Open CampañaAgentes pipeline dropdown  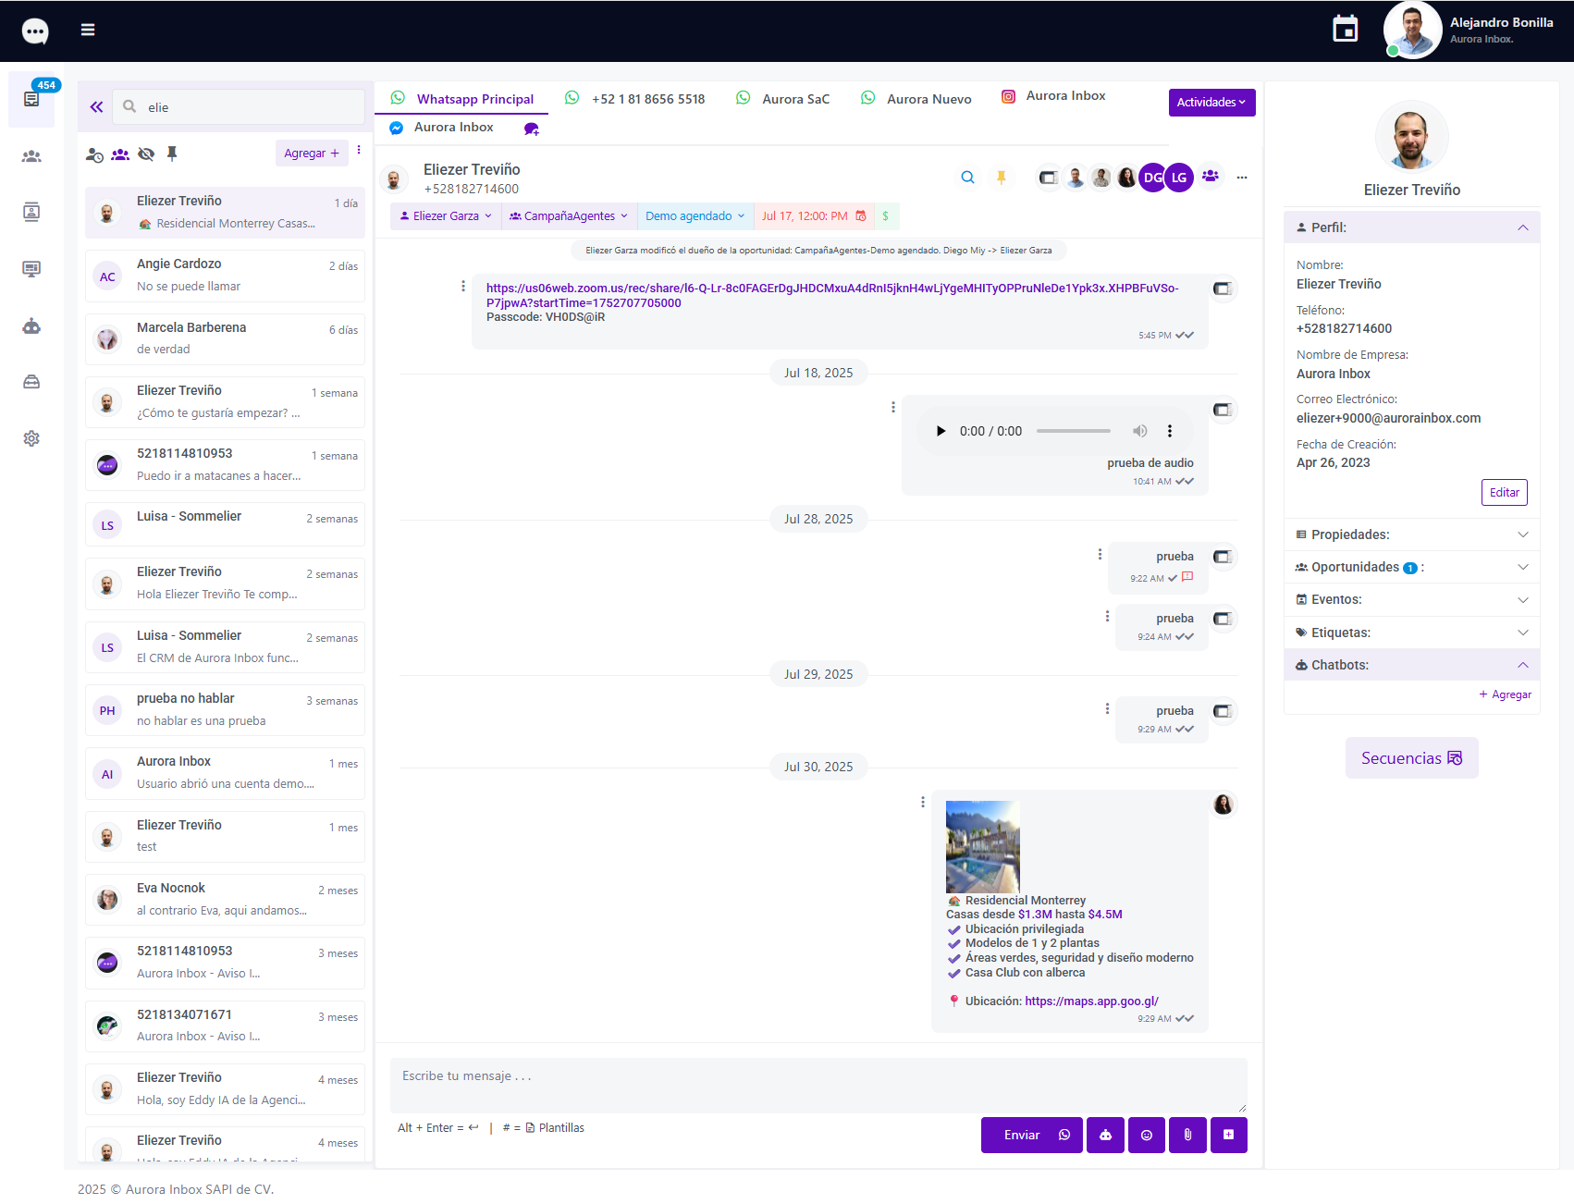coord(569,216)
